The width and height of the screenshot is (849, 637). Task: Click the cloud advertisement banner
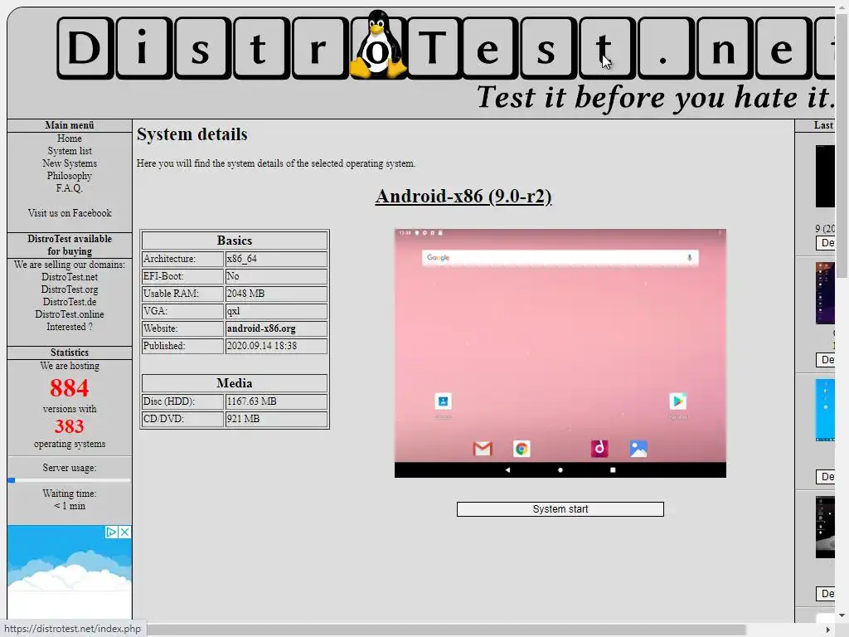pos(70,572)
